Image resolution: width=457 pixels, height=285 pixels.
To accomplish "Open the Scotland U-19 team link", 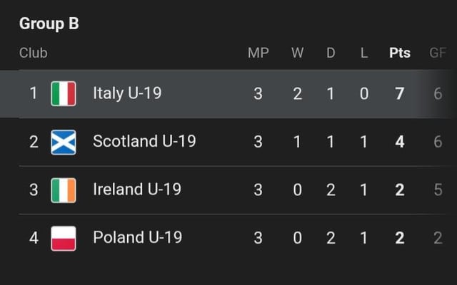I will click(144, 142).
